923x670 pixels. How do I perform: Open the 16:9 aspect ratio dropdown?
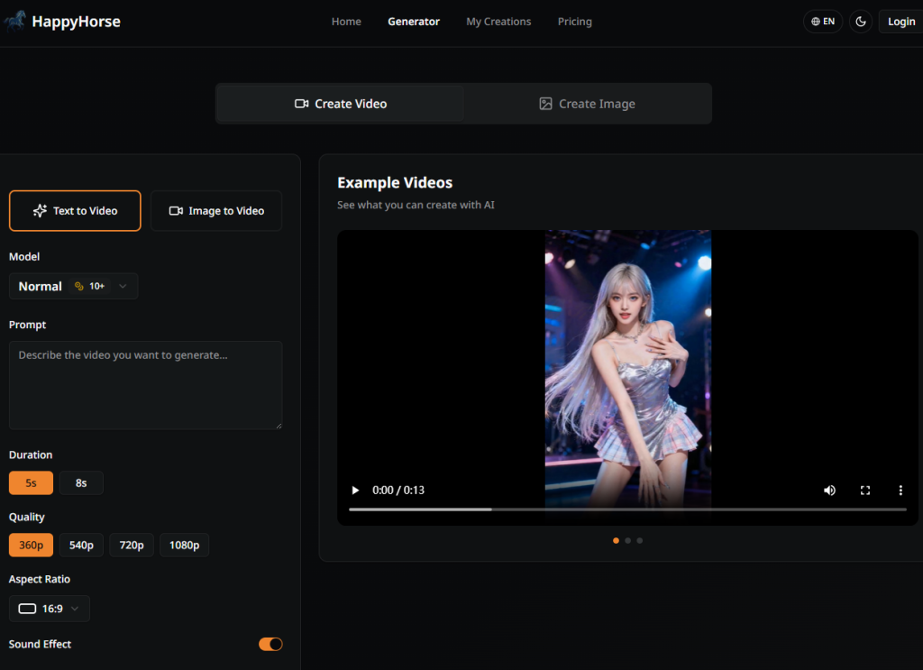point(50,609)
